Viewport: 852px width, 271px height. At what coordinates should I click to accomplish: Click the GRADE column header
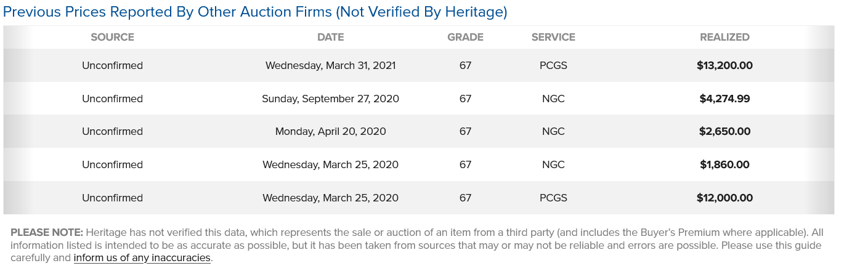(465, 37)
